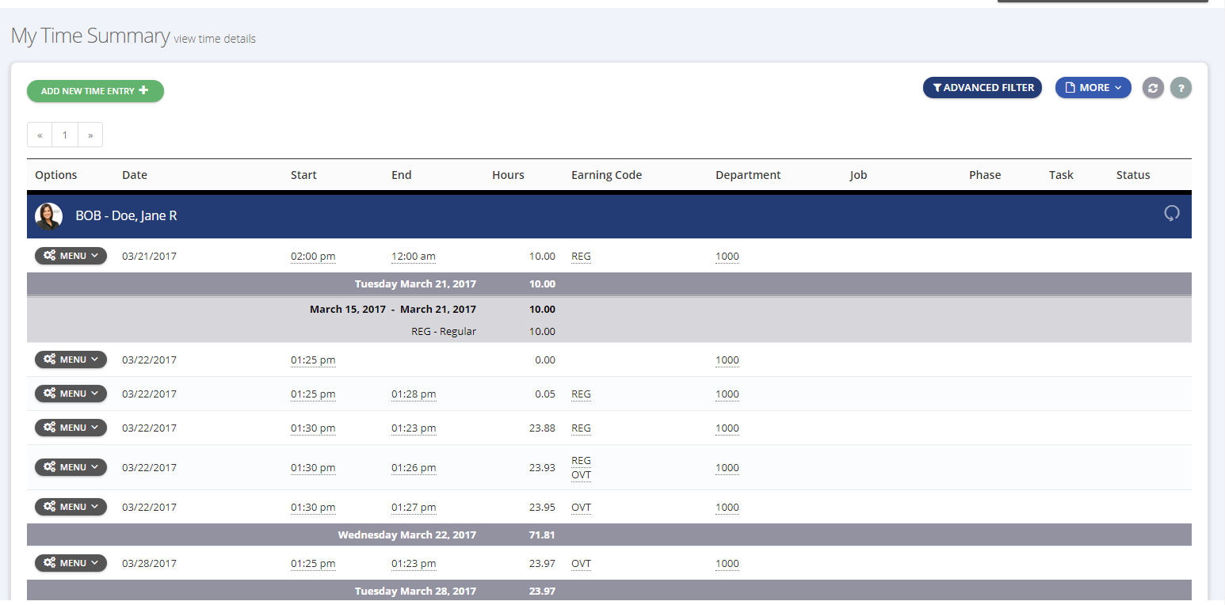Expand the MORE dropdown

tap(1093, 88)
